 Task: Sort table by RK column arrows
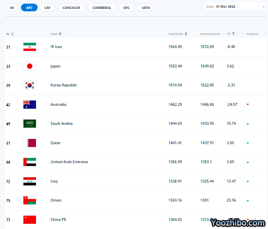click(x=12, y=34)
